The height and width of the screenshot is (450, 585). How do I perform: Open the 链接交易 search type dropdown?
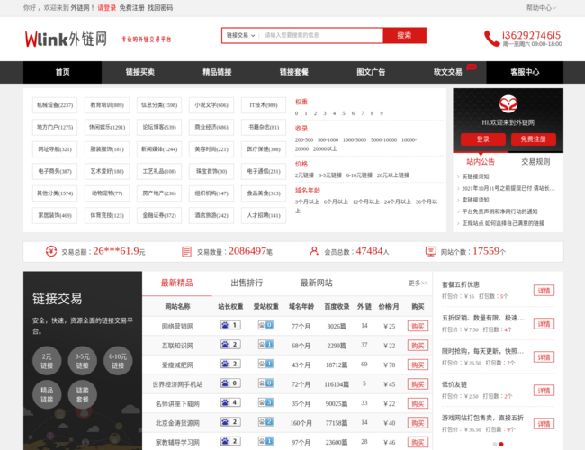tap(239, 35)
